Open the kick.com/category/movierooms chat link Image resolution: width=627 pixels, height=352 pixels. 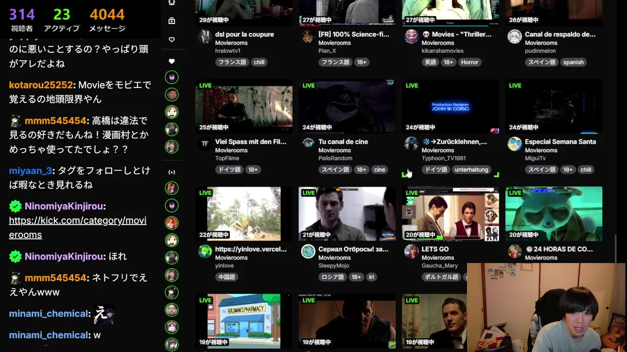[77, 227]
